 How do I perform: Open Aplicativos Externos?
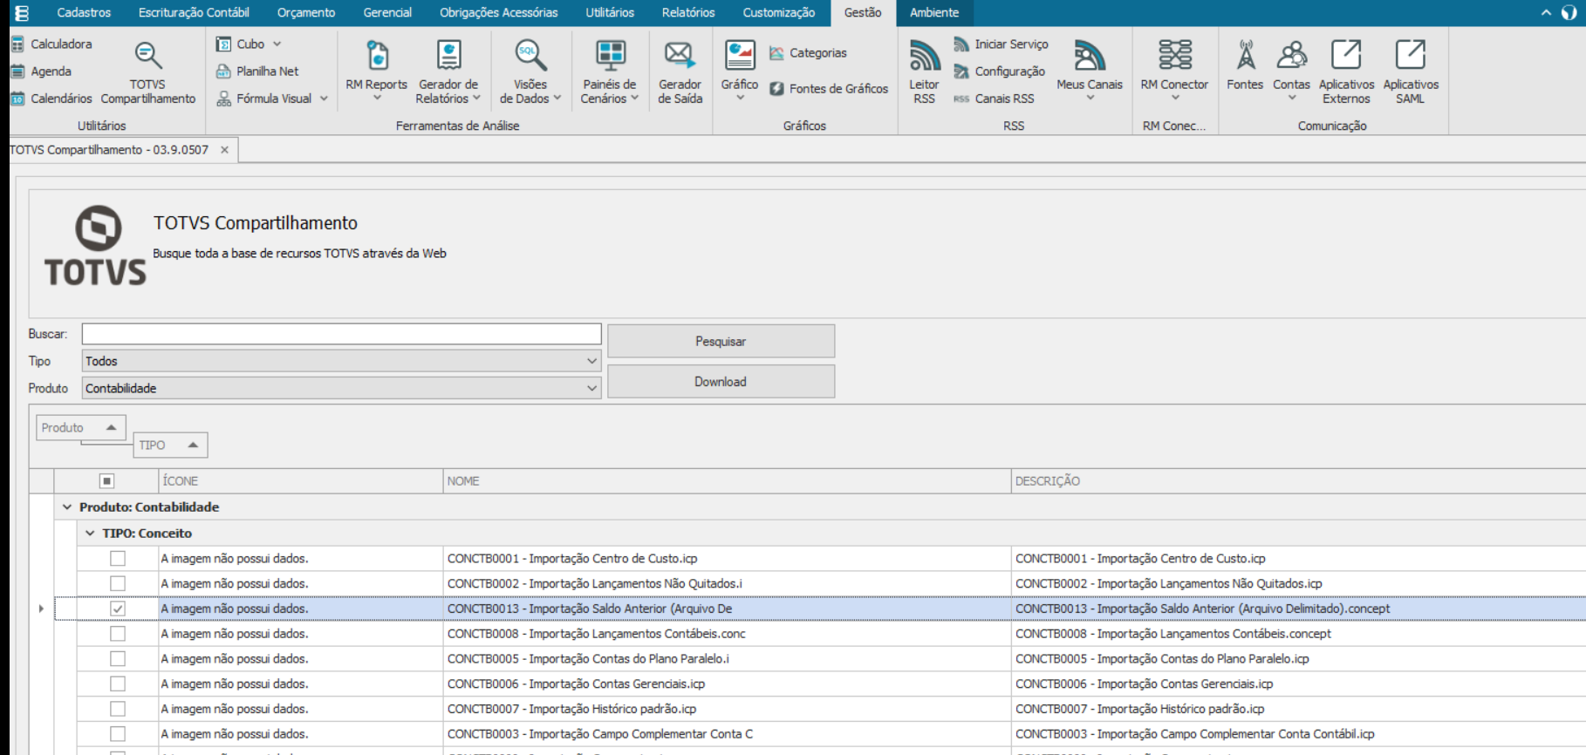1346,71
